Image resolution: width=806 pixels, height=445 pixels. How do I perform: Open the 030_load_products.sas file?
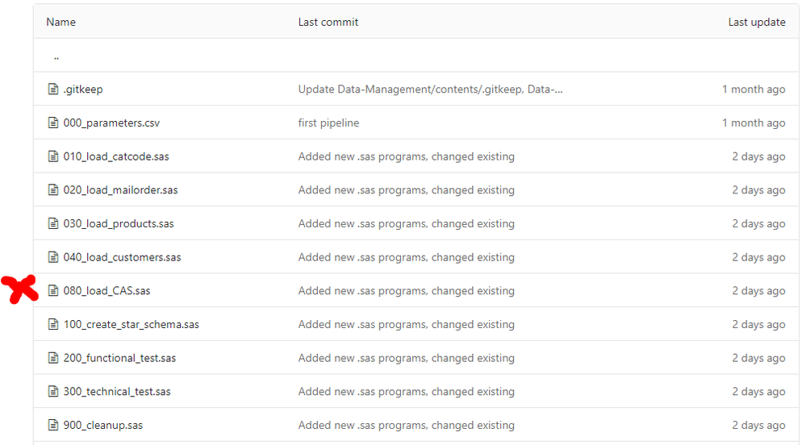click(119, 224)
